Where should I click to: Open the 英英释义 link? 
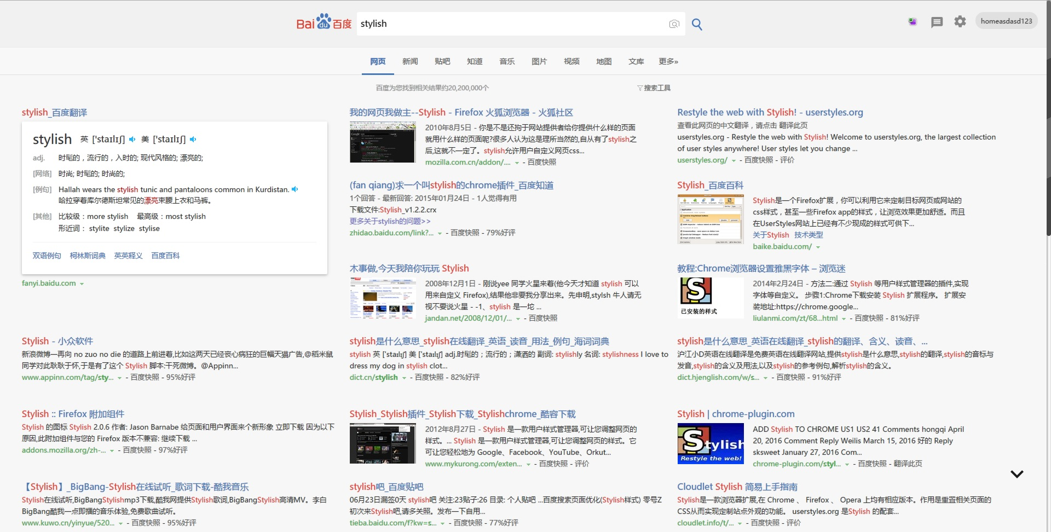point(128,256)
